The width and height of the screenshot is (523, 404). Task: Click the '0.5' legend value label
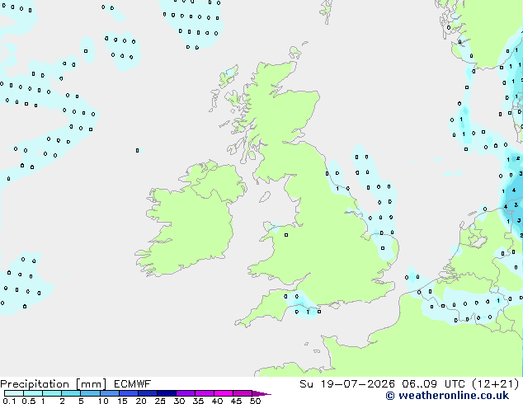click(29, 401)
